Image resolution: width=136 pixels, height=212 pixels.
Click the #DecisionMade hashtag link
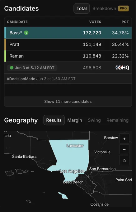coord(21,79)
